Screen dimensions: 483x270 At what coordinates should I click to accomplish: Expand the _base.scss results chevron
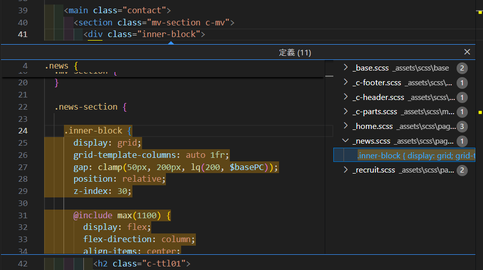pyautogui.click(x=346, y=68)
